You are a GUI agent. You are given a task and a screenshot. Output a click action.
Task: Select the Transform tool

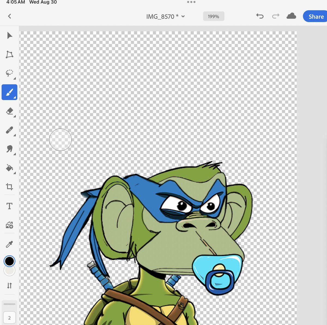[x=10, y=54]
